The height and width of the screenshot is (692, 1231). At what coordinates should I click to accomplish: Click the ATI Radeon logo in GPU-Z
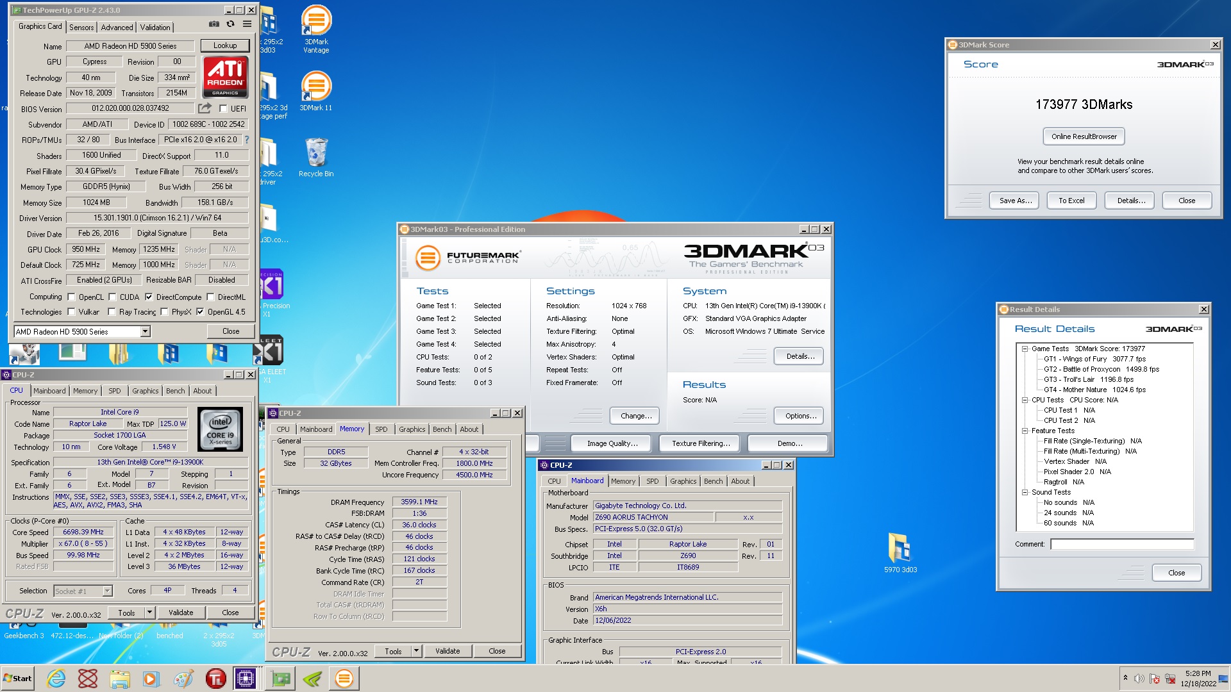(225, 77)
